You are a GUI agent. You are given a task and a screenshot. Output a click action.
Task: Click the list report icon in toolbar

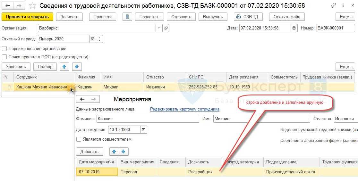pos(128,17)
